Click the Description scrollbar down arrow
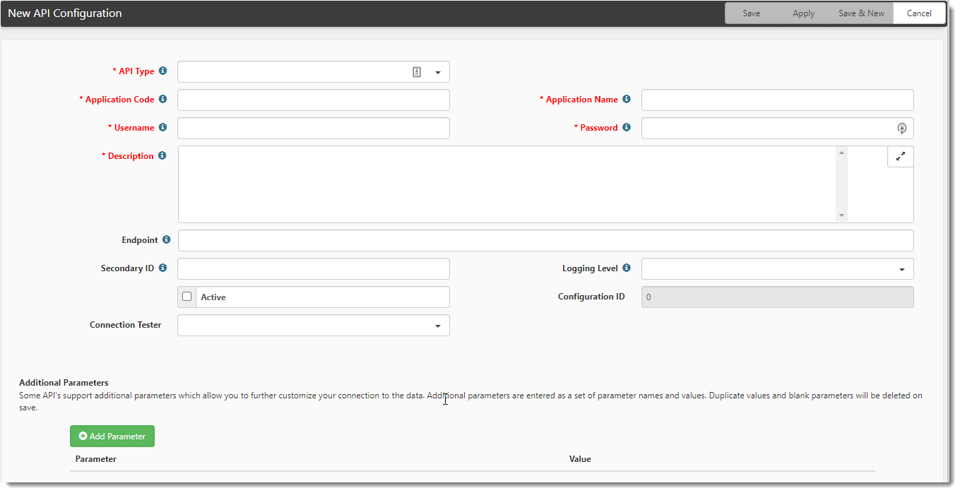Image resolution: width=960 pixels, height=493 pixels. coord(841,215)
